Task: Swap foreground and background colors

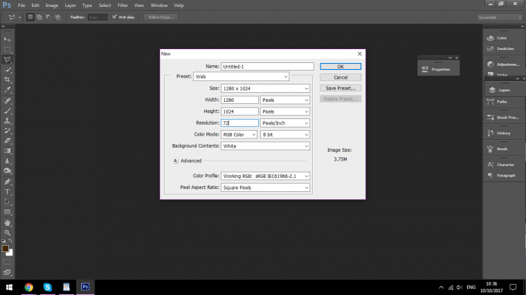Action: pyautogui.click(x=10, y=240)
